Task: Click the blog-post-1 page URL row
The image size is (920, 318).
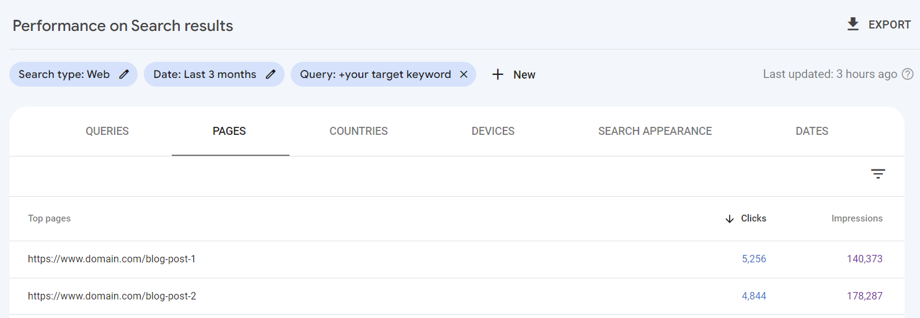Action: [112, 259]
